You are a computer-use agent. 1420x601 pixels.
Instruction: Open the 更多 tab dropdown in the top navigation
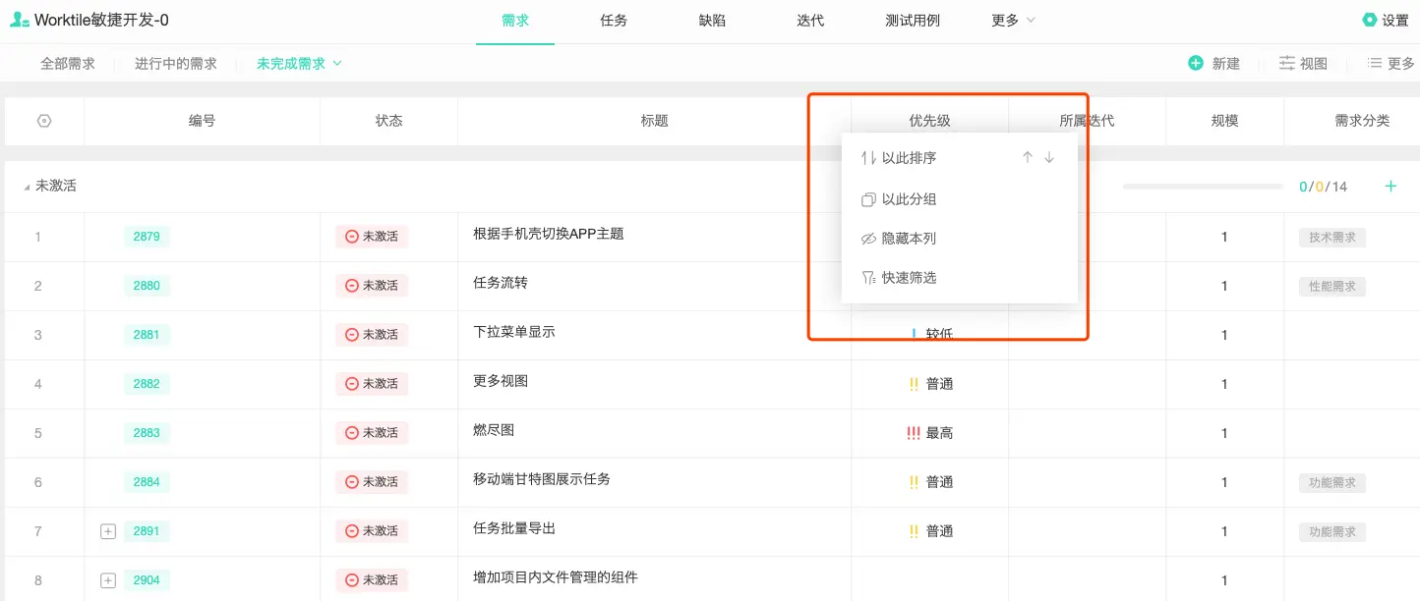tap(1013, 20)
